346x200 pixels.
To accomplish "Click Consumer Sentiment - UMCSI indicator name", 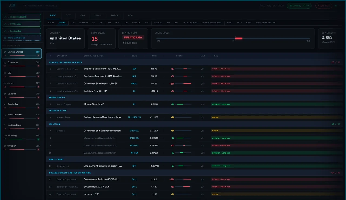I will (x=100, y=84).
